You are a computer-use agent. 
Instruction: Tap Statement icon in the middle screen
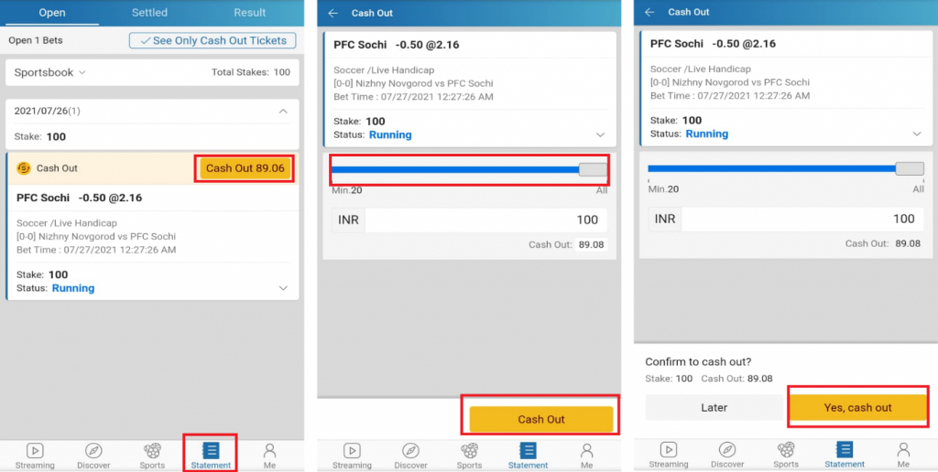[528, 450]
